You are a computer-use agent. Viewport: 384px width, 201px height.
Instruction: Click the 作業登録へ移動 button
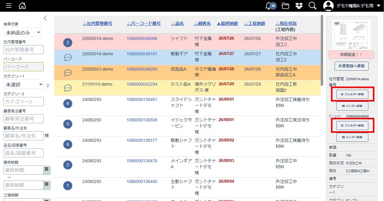point(351,66)
